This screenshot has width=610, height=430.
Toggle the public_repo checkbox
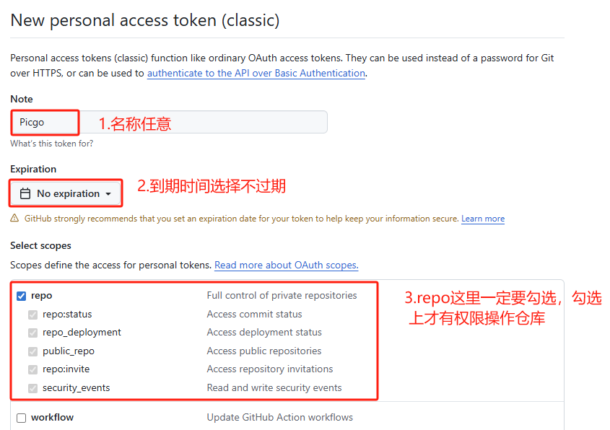pos(32,351)
